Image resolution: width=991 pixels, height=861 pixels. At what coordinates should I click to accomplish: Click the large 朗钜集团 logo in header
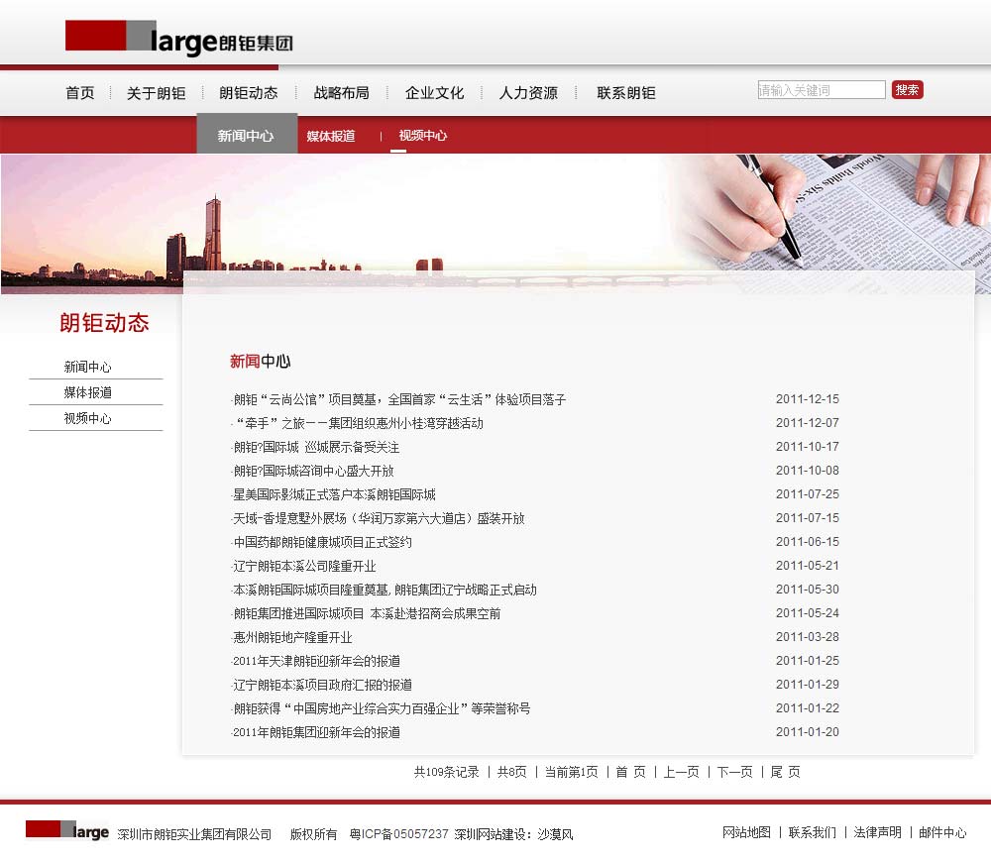tap(178, 38)
